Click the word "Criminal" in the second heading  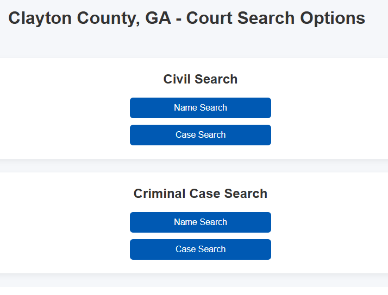point(160,194)
